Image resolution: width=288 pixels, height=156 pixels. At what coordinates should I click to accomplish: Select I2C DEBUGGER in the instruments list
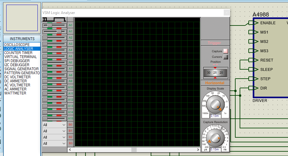tap(22, 65)
